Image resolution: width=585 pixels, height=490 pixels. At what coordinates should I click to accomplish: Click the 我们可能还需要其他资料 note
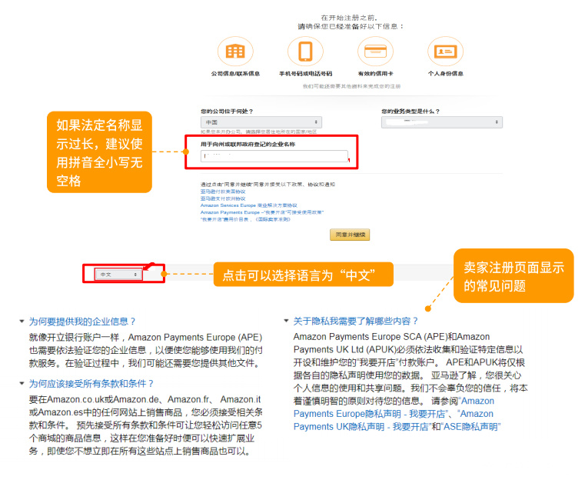[351, 86]
